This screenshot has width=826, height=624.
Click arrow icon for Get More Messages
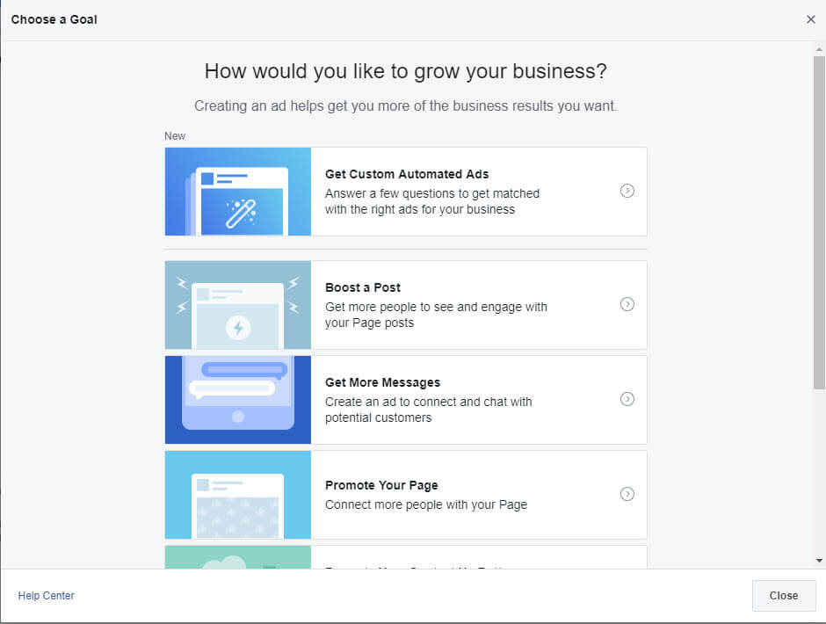[627, 399]
